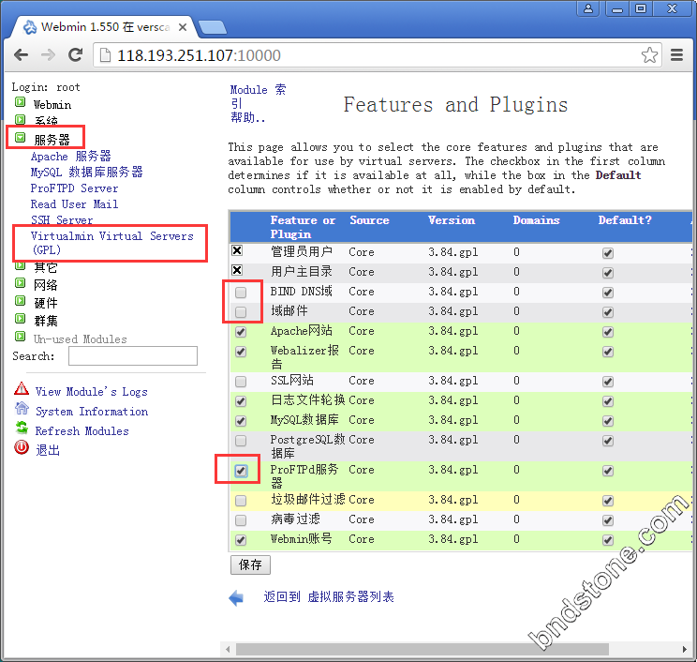The width and height of the screenshot is (697, 662).
Task: Open 返回到 虚拟服务器列表 link
Action: (x=329, y=596)
